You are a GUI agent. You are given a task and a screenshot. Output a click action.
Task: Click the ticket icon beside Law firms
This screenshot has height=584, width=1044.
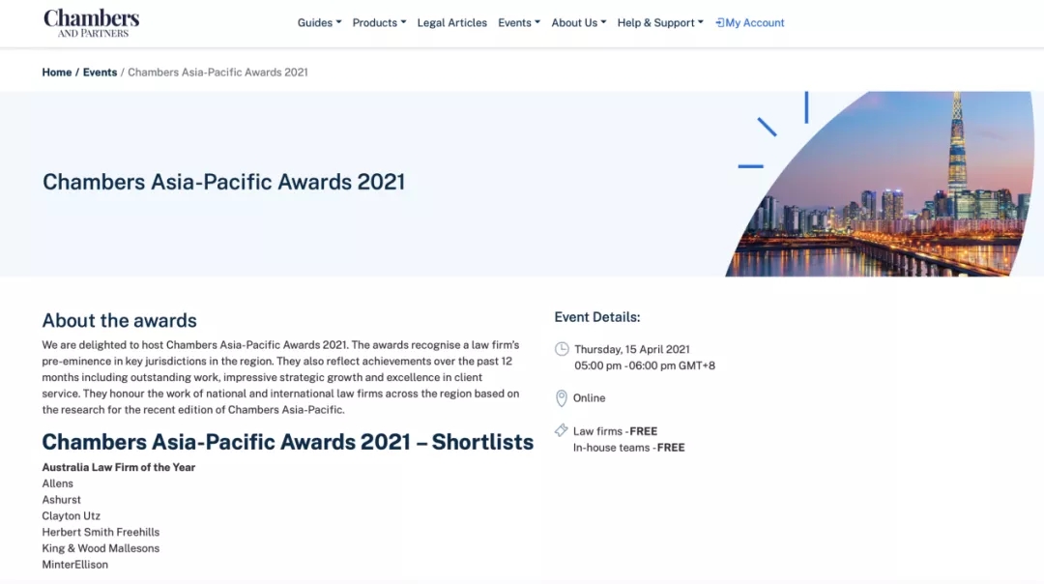[562, 430]
